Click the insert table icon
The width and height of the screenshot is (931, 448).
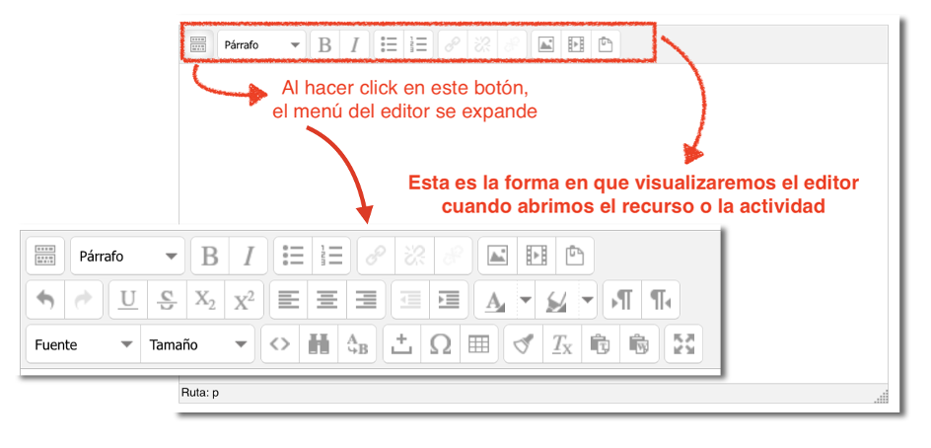pyautogui.click(x=478, y=344)
